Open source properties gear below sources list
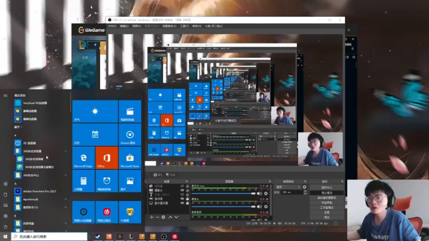 click(164, 217)
